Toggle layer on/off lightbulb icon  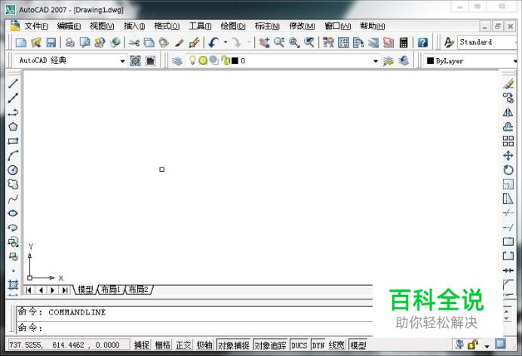pyautogui.click(x=192, y=60)
